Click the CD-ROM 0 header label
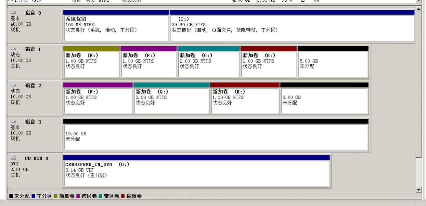426x206 pixels. tap(36, 158)
